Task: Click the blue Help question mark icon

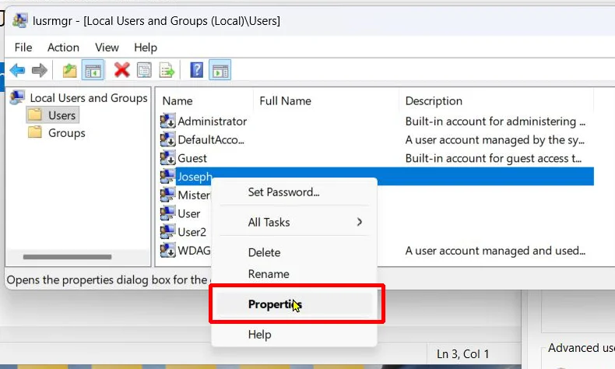Action: 196,70
